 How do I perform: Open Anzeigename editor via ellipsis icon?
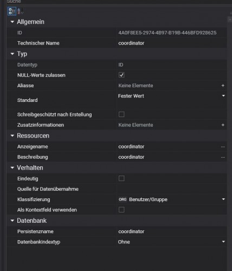[223, 147]
